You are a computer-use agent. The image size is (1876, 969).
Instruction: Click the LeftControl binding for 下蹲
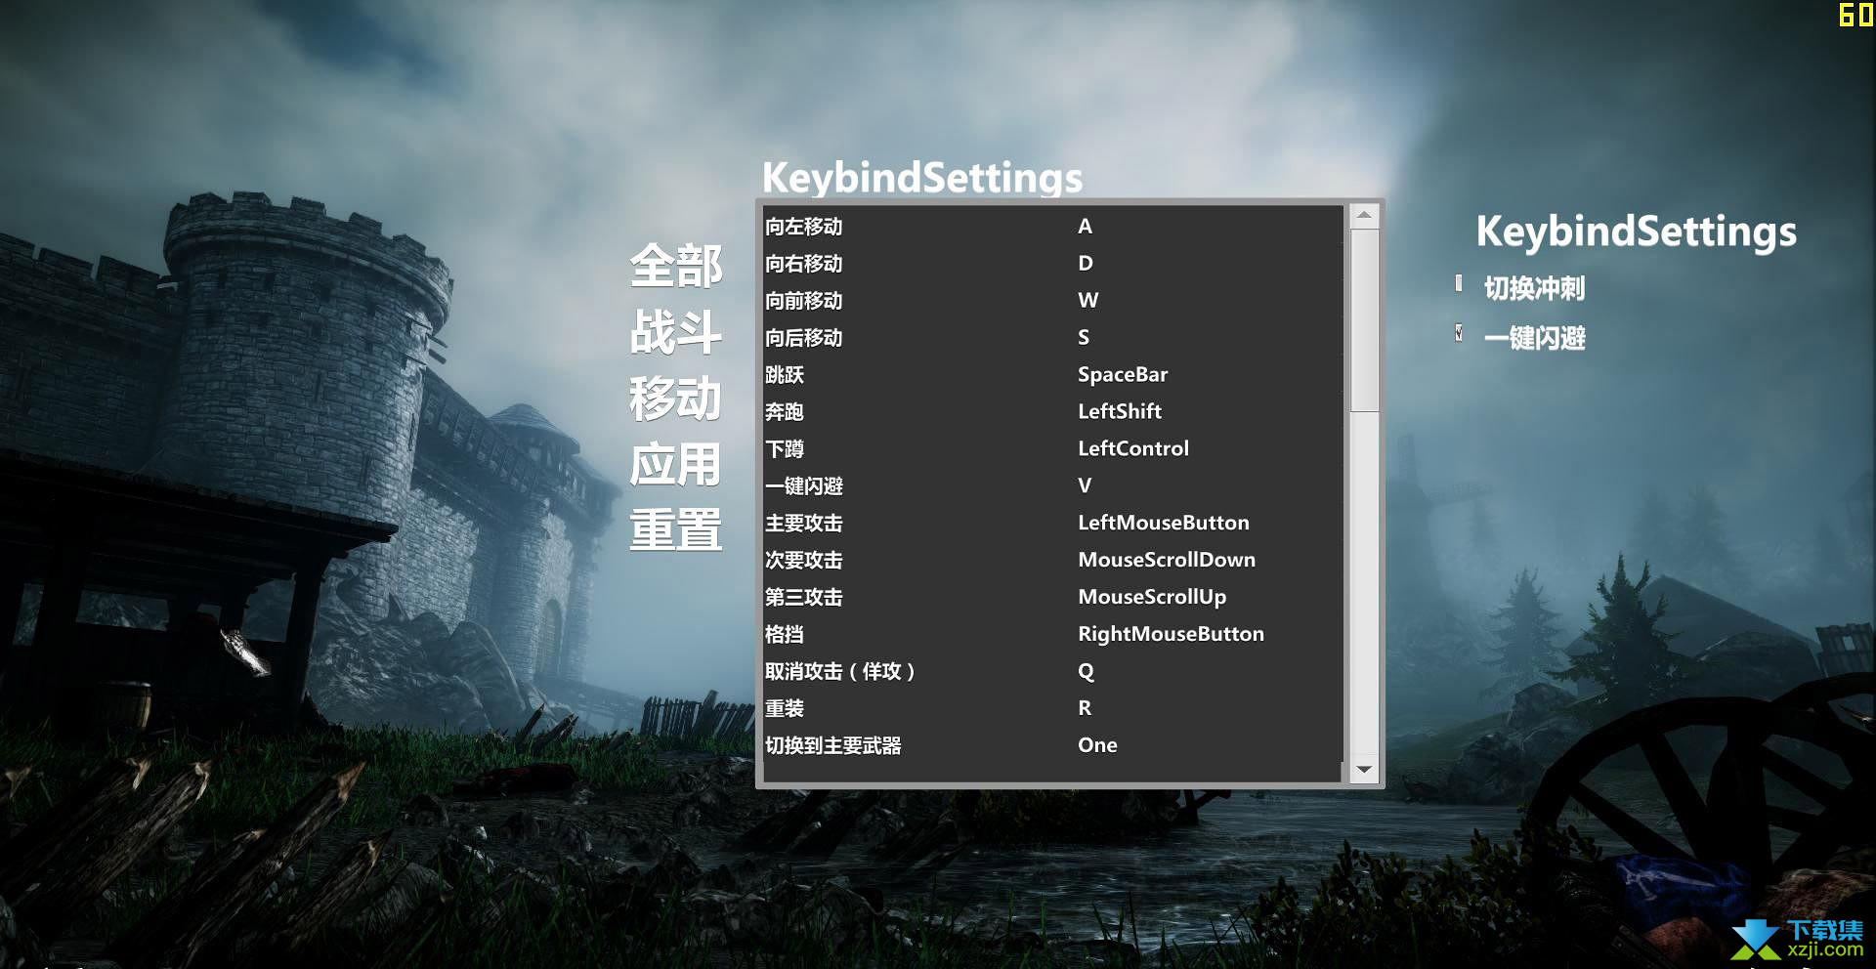click(1133, 449)
